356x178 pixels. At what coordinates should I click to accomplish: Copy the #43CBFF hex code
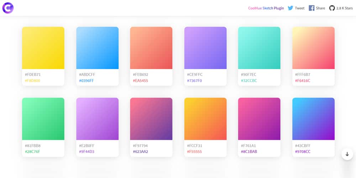point(303,146)
